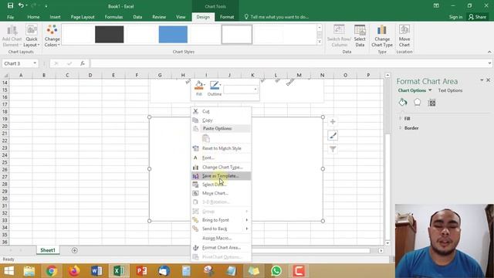Open Chrome from the taskbar
This screenshot has height=278, width=494.
[52, 271]
